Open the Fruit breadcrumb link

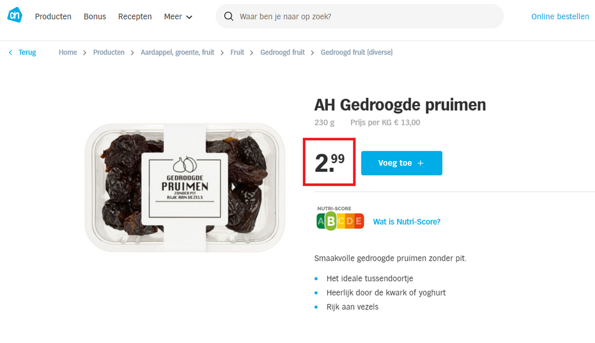pos(237,52)
